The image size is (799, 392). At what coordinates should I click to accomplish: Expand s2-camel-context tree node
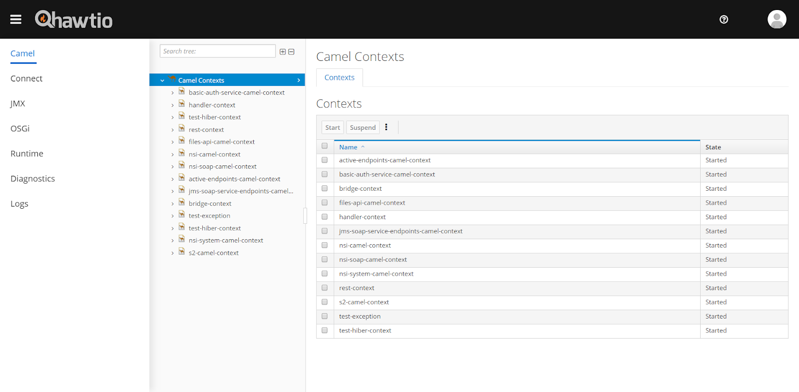pyautogui.click(x=173, y=253)
